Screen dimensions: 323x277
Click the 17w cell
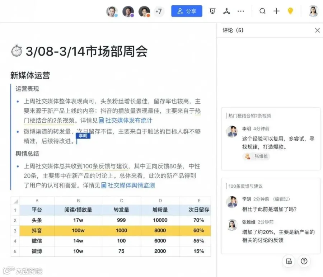click(78, 220)
